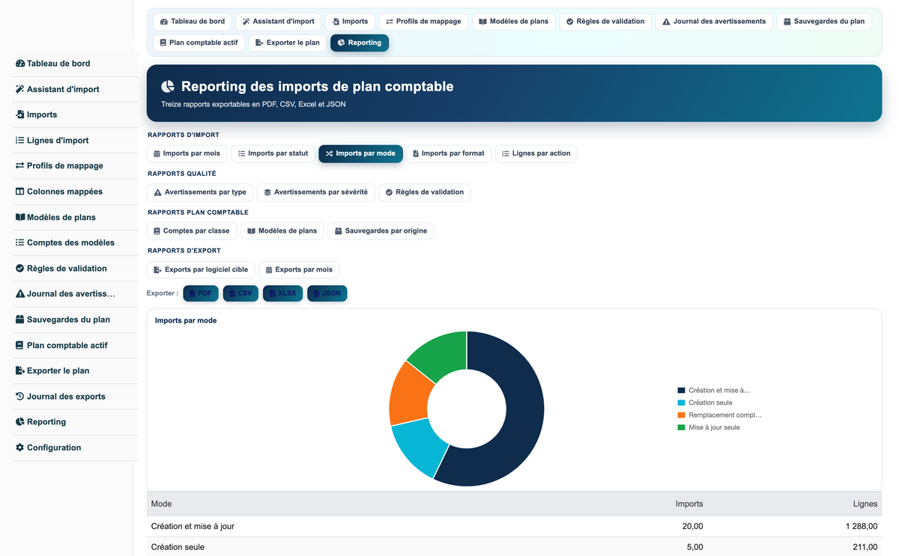Click the Lignes d'import list icon in the sidebar
899x556 pixels.
20,140
